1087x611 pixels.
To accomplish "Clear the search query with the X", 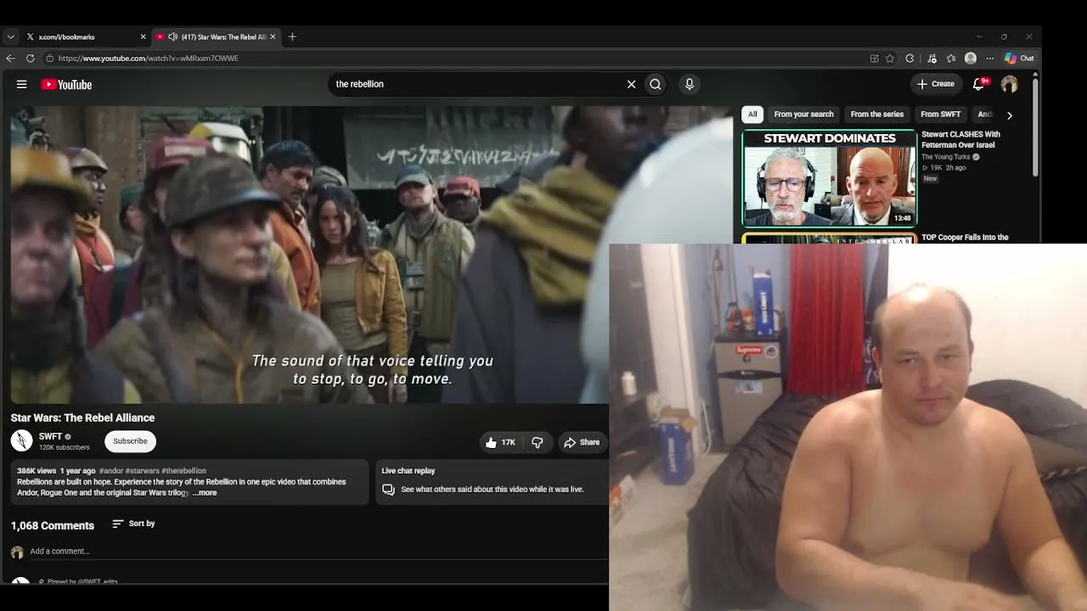I will coord(631,84).
